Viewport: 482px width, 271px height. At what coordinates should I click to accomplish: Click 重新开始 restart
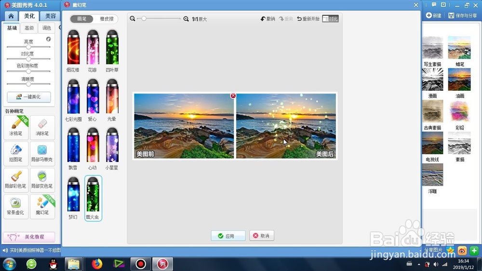coord(308,19)
